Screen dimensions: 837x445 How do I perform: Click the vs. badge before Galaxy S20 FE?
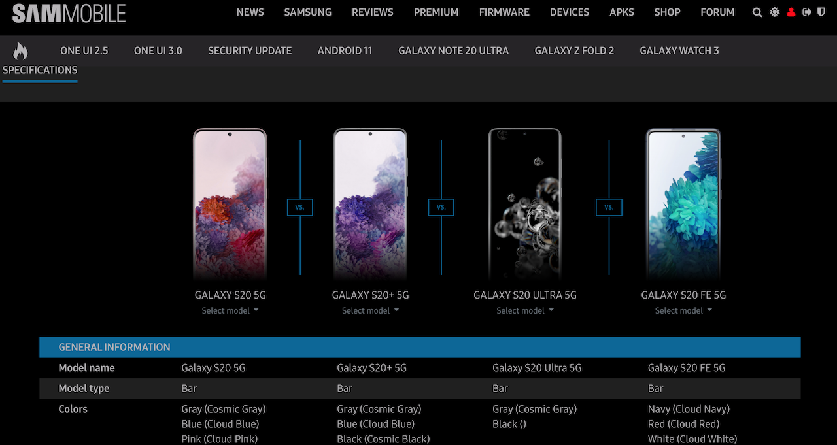click(609, 207)
